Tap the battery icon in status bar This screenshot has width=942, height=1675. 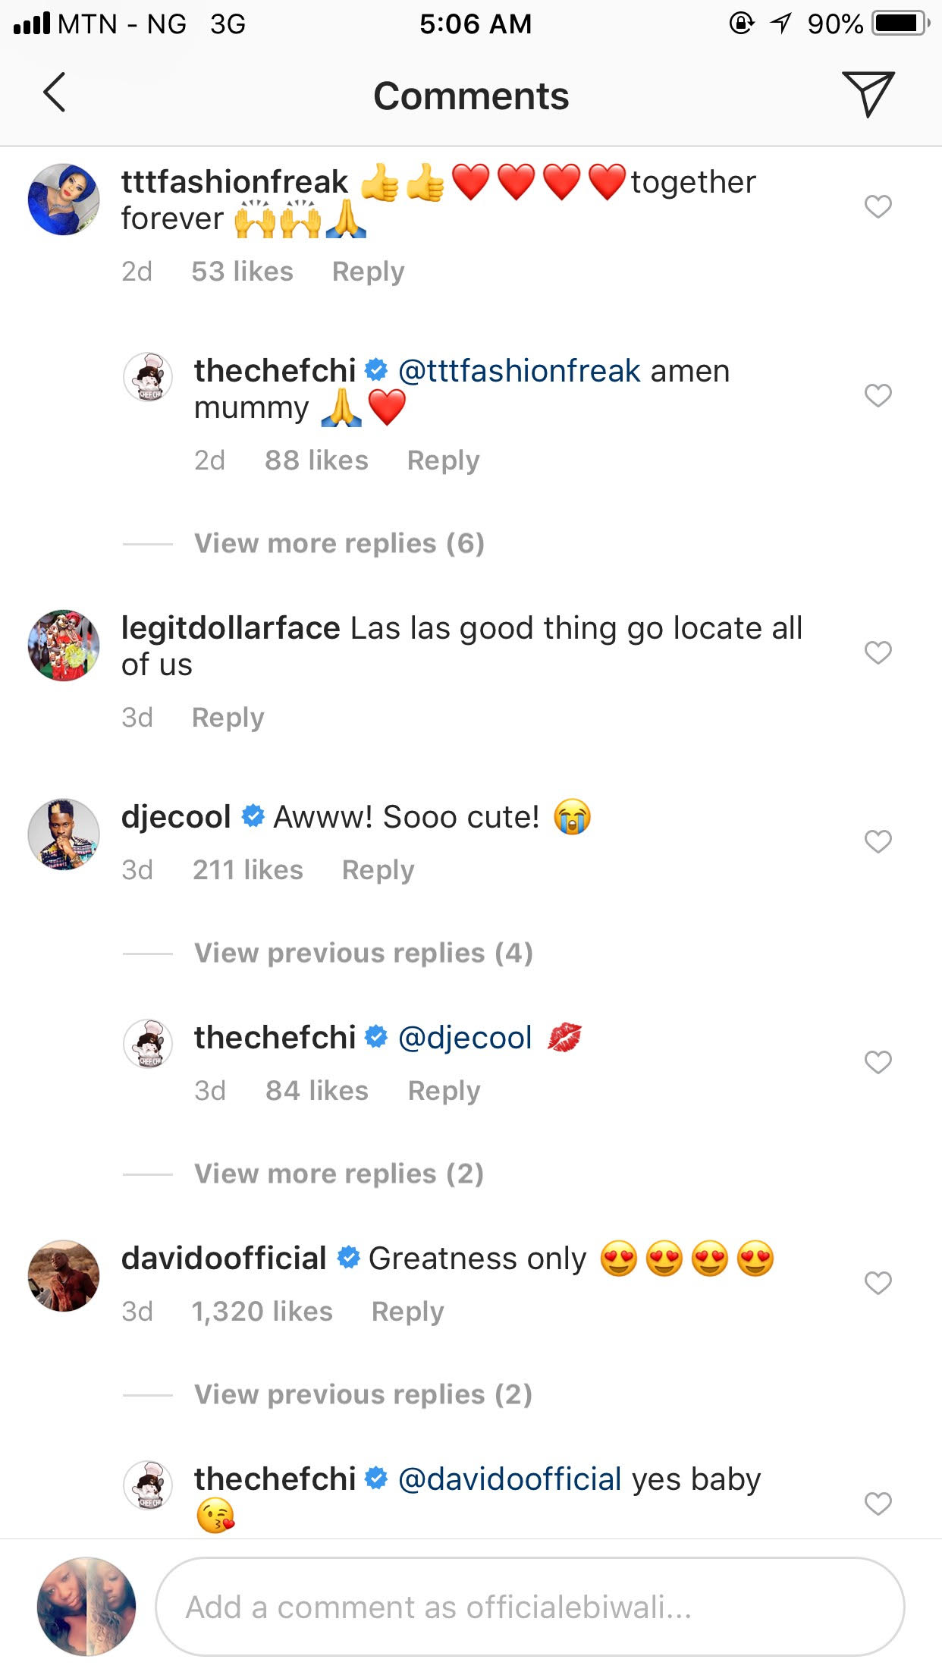[900, 24]
